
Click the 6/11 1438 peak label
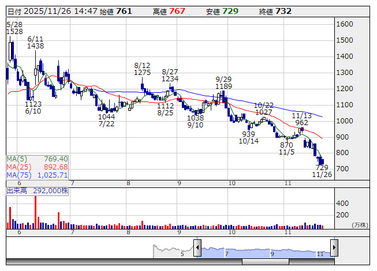click(35, 43)
